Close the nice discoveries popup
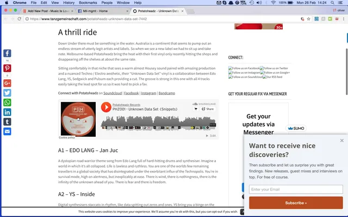This screenshot has height=217, width=348. [342, 141]
